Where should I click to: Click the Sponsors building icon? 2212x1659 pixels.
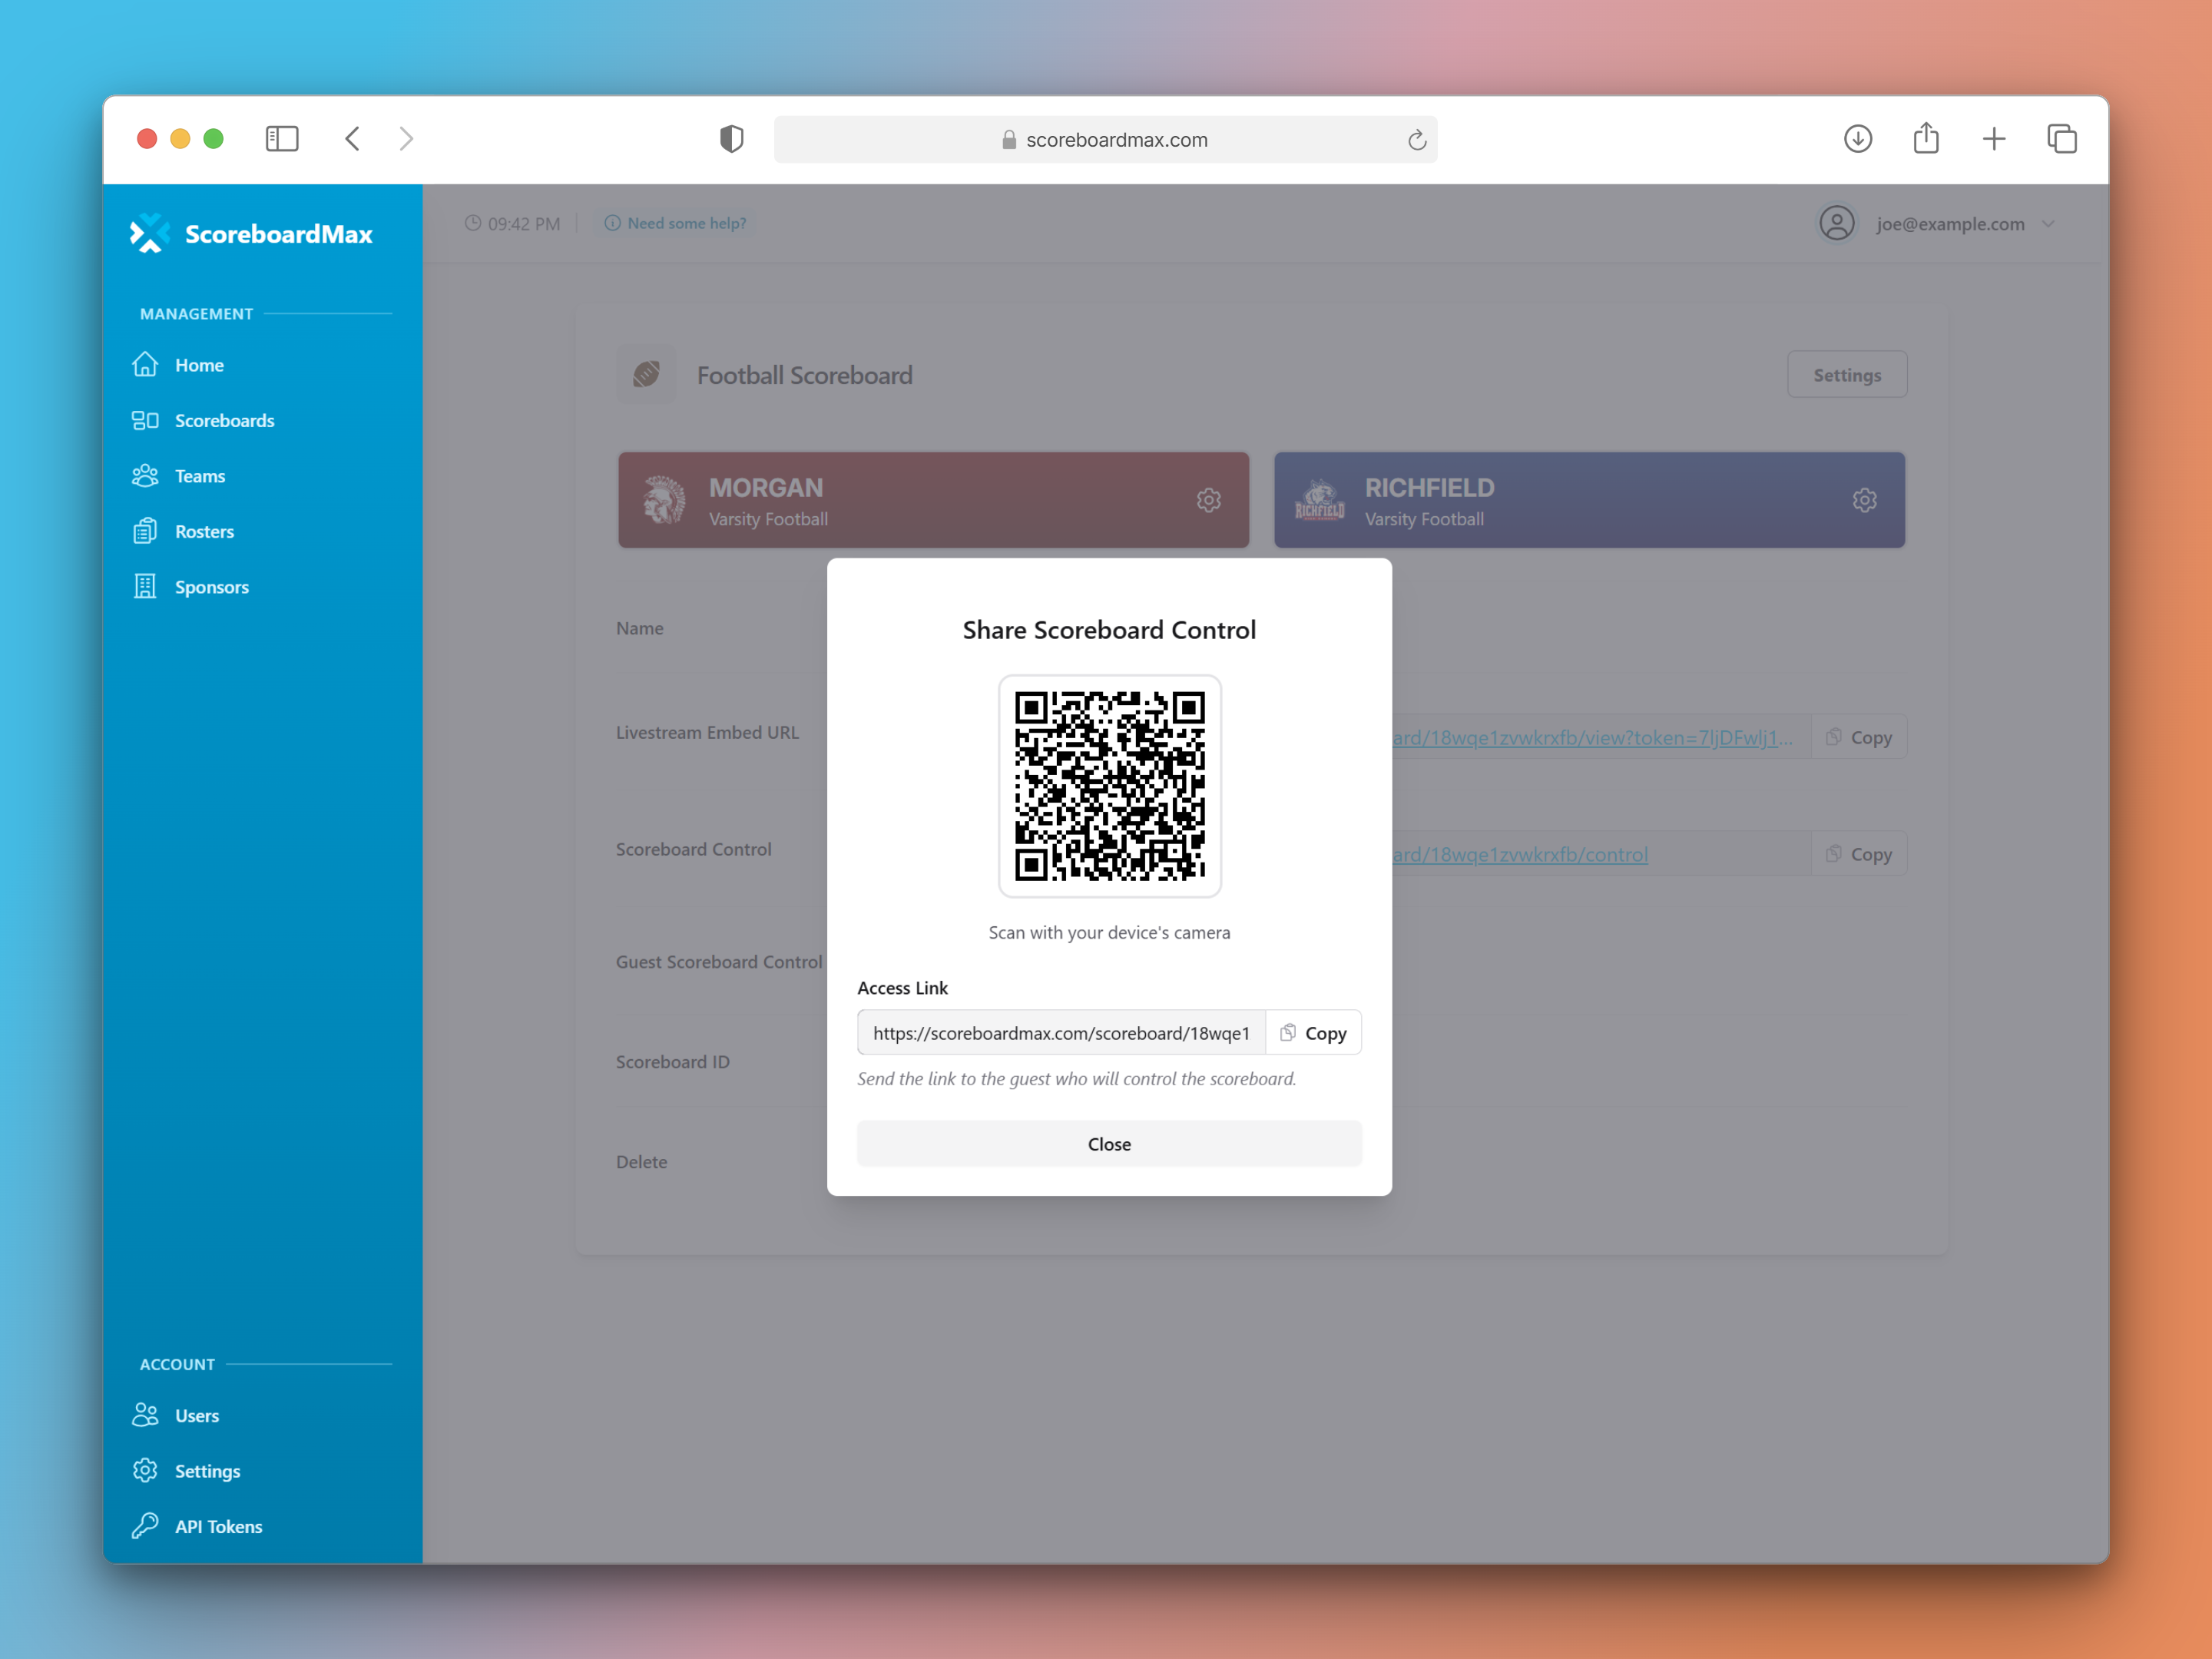[x=145, y=586]
